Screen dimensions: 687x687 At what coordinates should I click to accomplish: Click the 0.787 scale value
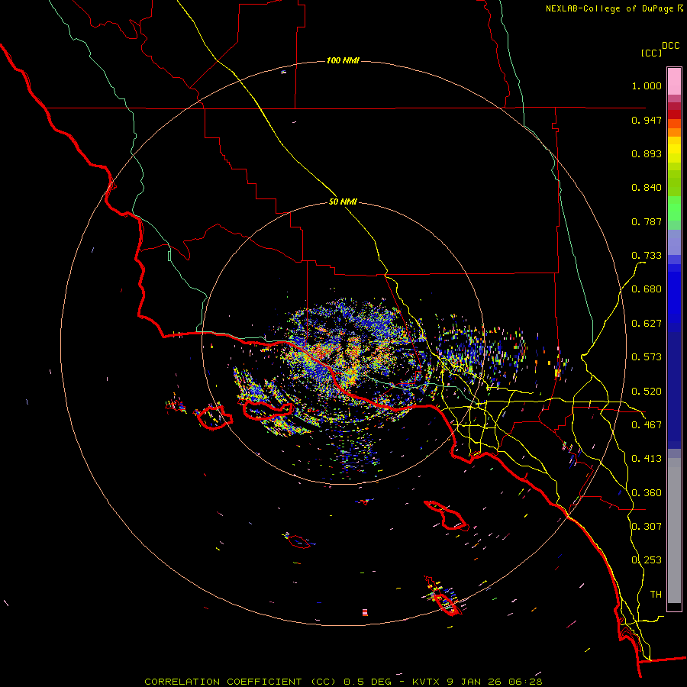[647, 221]
